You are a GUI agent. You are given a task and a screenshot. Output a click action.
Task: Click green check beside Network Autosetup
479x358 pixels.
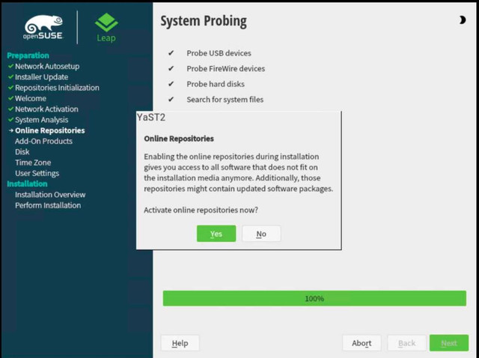click(11, 66)
